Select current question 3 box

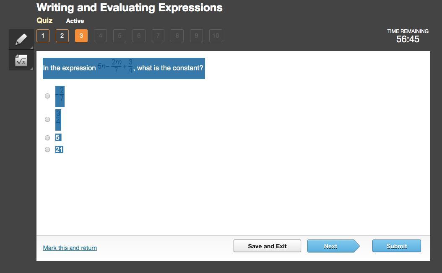(81, 36)
